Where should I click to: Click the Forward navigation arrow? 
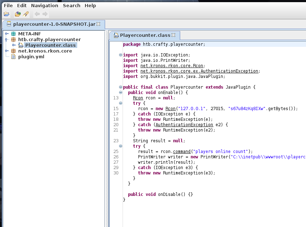[x=45, y=14]
